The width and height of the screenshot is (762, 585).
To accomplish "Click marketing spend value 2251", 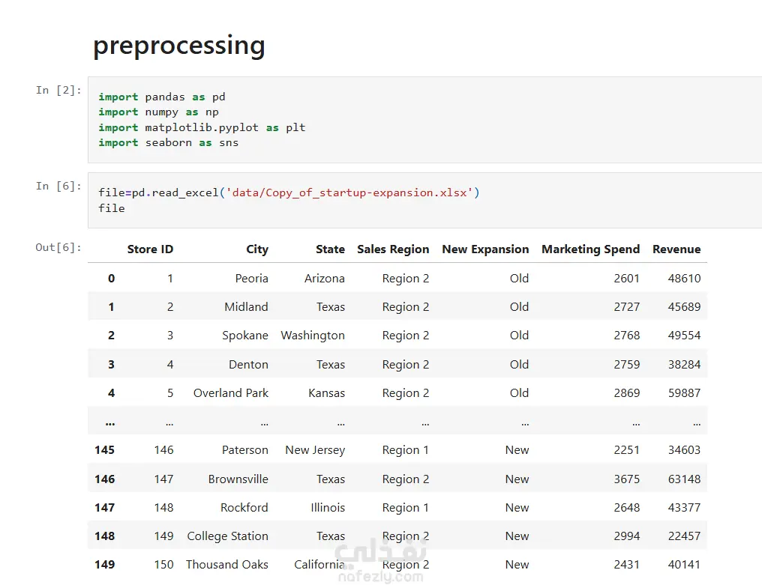I will pyautogui.click(x=627, y=450).
